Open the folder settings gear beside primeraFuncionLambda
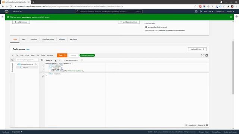The width and height of the screenshot is (239, 134). point(36,64)
